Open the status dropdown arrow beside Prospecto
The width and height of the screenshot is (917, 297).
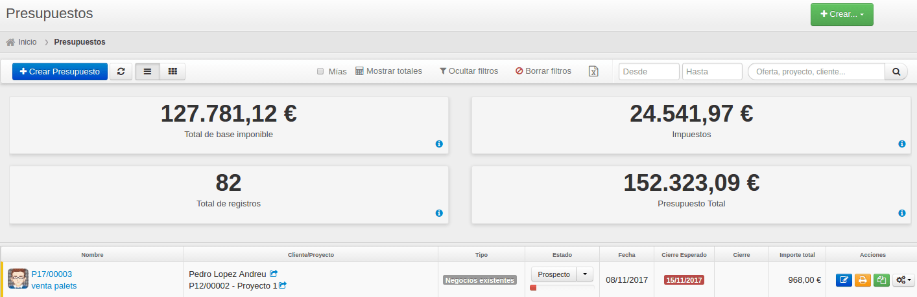585,274
